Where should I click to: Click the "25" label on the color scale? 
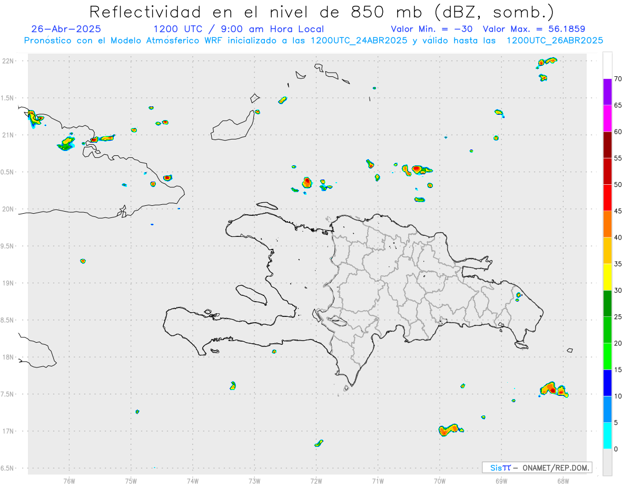(x=618, y=317)
